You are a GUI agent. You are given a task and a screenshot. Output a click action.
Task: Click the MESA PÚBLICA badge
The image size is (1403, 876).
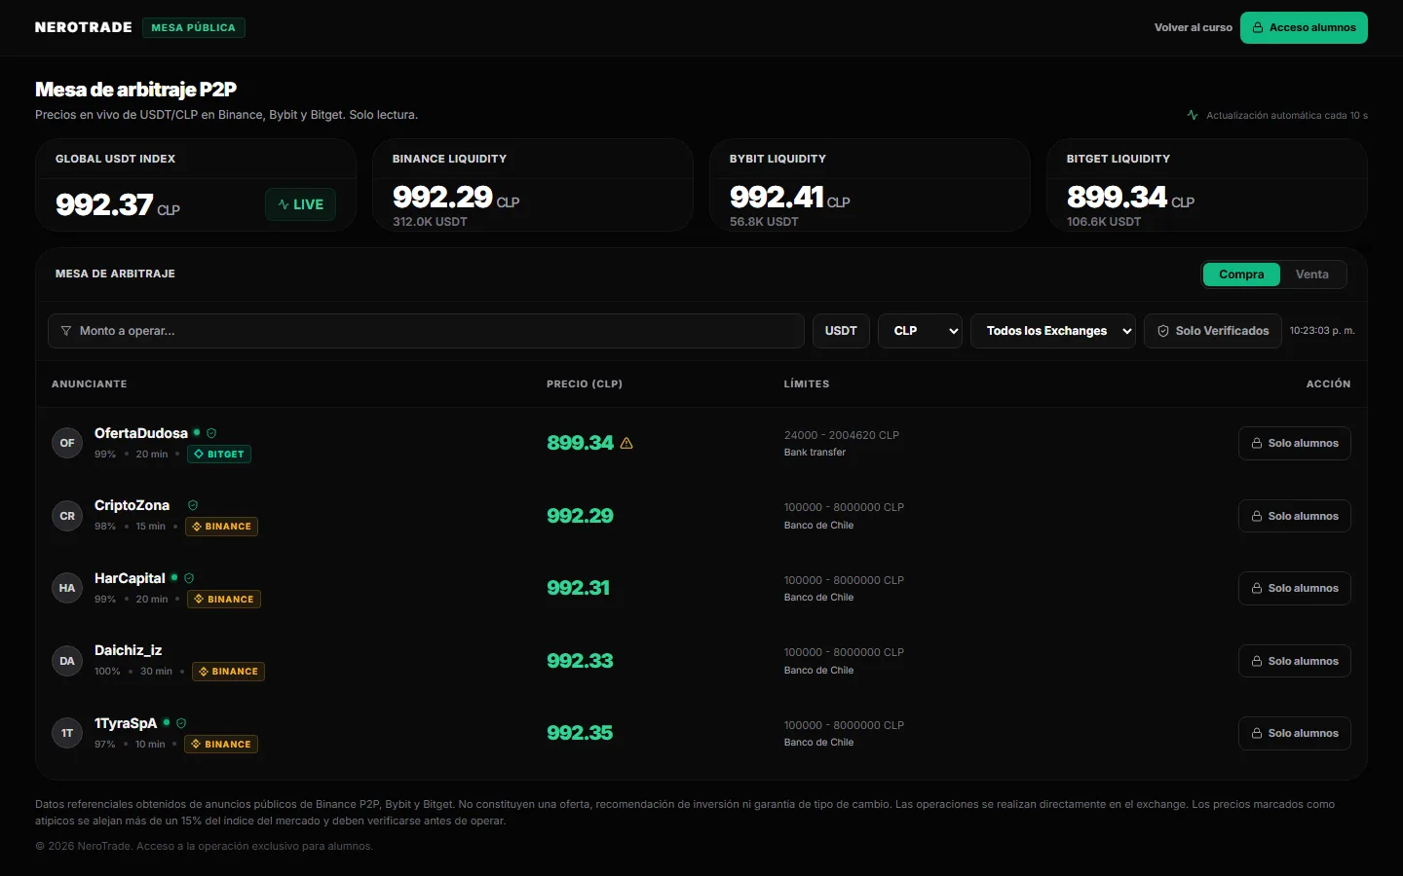194,27
